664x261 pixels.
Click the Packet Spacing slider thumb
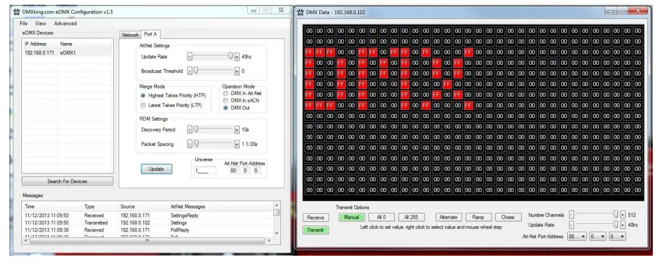click(195, 144)
